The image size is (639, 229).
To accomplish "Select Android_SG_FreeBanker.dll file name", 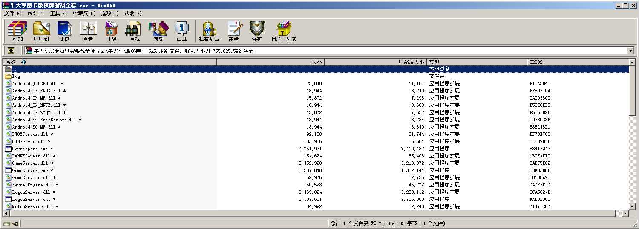I will [46, 120].
